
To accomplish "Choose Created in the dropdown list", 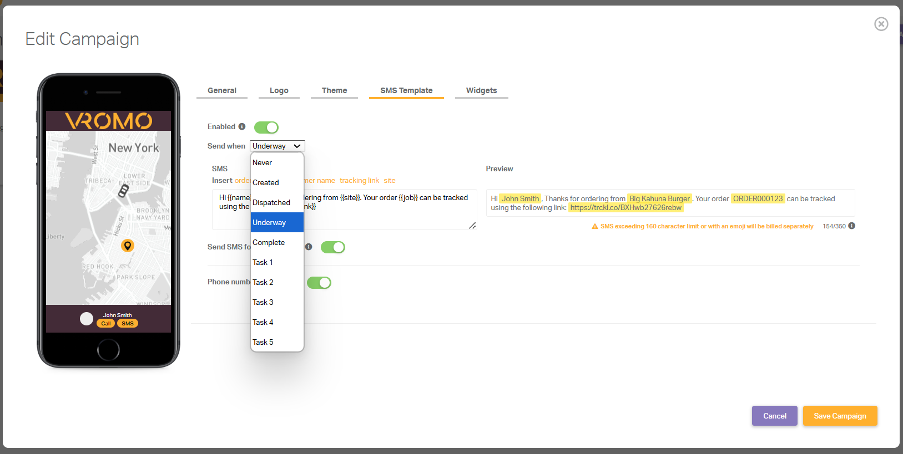I will click(277, 182).
